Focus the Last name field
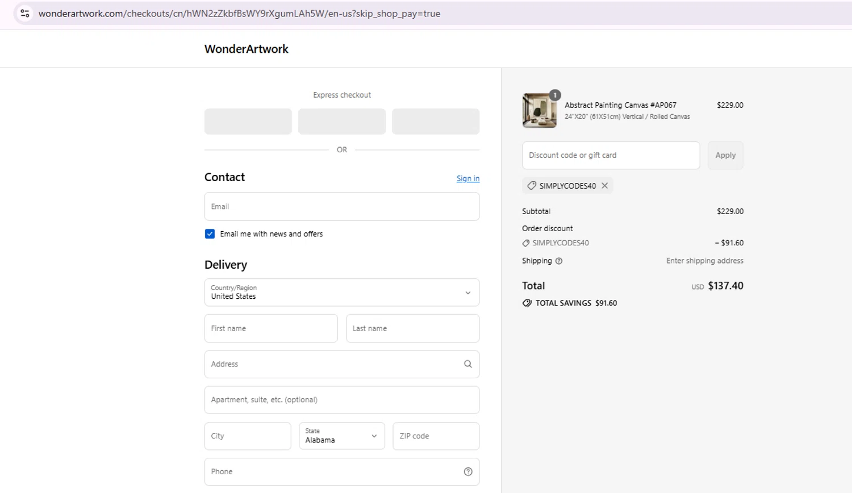Screen dimensions: 852x493 pyautogui.click(x=413, y=328)
